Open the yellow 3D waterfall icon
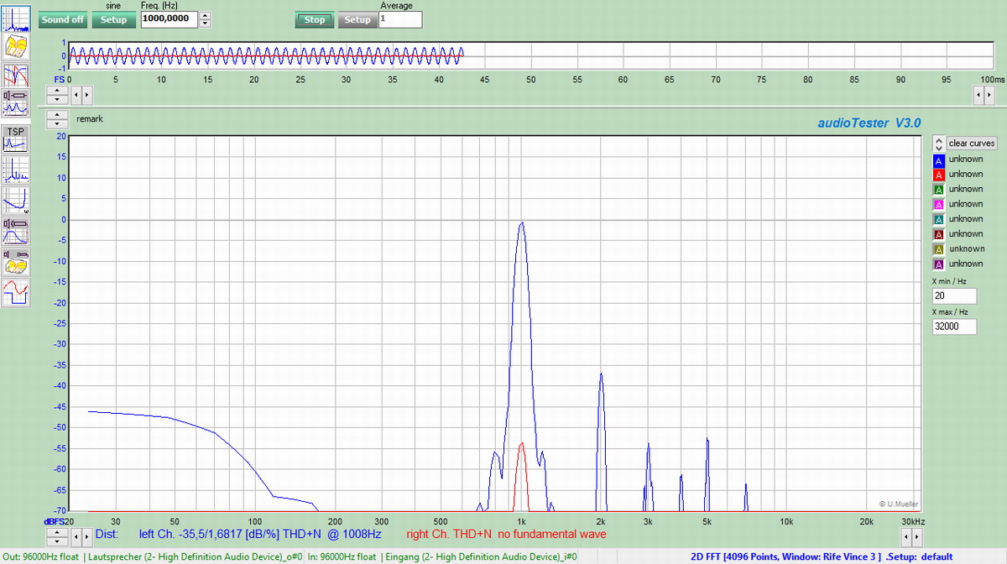This screenshot has height=564, width=1007. (x=16, y=45)
